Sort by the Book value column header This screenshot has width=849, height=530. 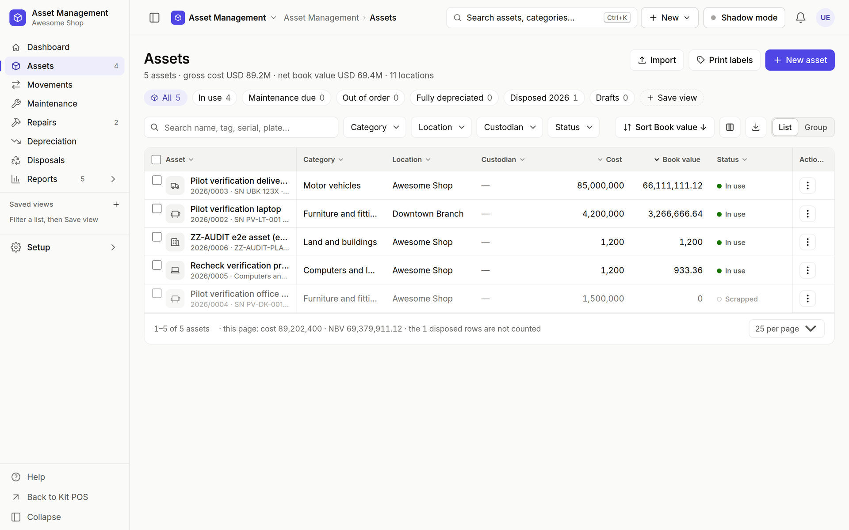tap(677, 159)
